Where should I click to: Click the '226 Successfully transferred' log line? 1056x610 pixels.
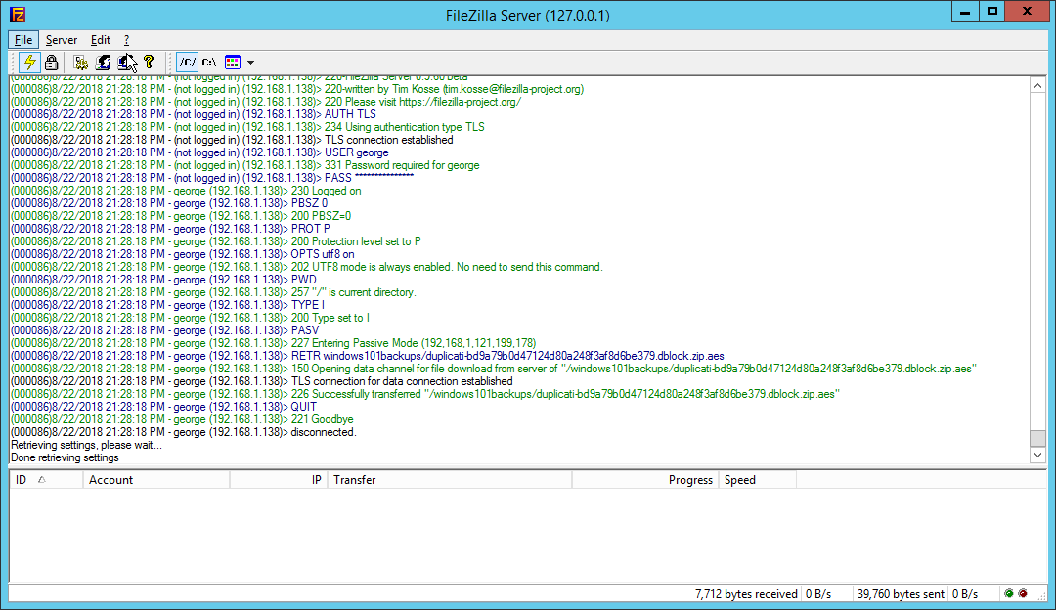click(425, 394)
